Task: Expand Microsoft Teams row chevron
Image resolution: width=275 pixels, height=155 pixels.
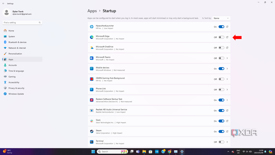Action: click(227, 58)
